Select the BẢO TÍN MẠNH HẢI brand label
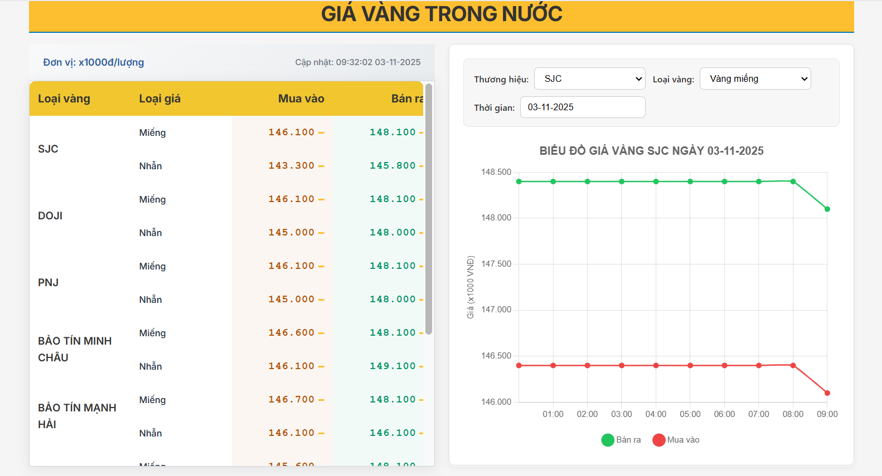Image resolution: width=882 pixels, height=476 pixels. pyautogui.click(x=77, y=416)
